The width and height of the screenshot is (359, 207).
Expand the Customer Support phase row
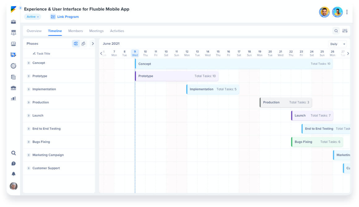click(x=28, y=168)
